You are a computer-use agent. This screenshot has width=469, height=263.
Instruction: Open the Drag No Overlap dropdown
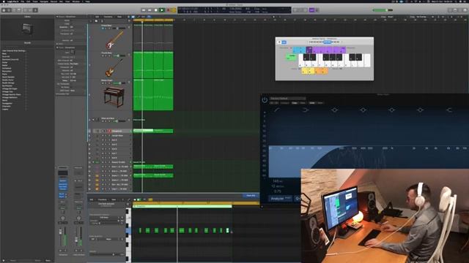click(x=421, y=17)
